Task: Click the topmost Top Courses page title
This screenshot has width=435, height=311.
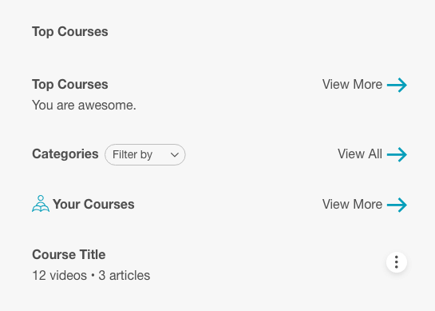Action: 70,32
